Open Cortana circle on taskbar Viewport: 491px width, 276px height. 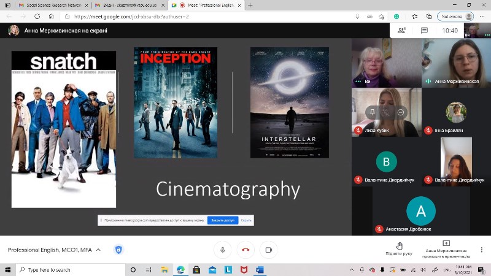pos(133,270)
